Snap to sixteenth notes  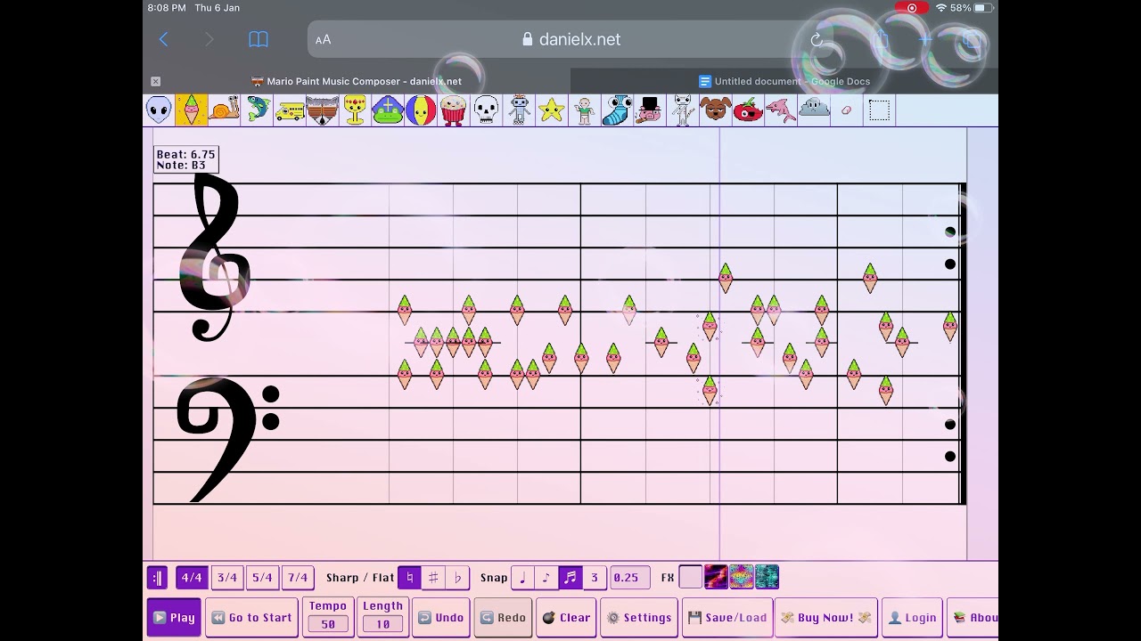coord(570,578)
